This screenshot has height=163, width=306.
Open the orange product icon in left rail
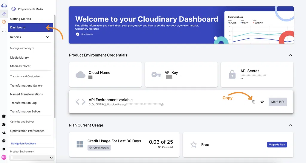[x=4, y=22]
